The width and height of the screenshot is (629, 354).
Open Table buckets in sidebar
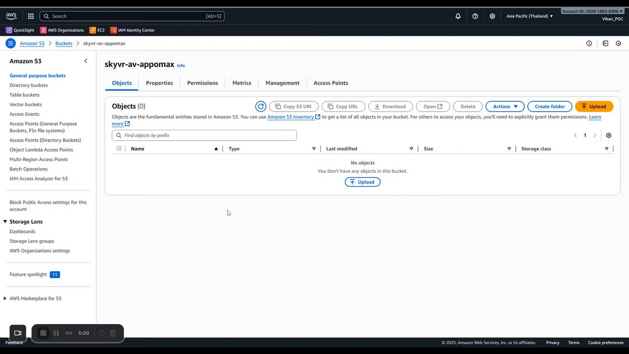tap(25, 95)
